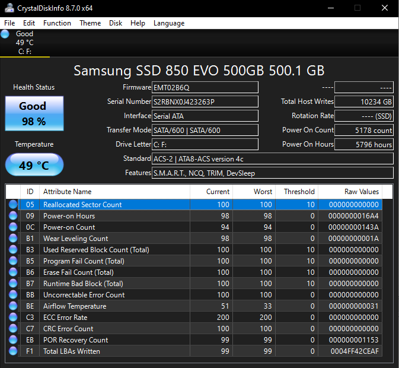The height and width of the screenshot is (368, 399).
Task: Click status orb for Total LBAs Written
Action: pos(13,351)
